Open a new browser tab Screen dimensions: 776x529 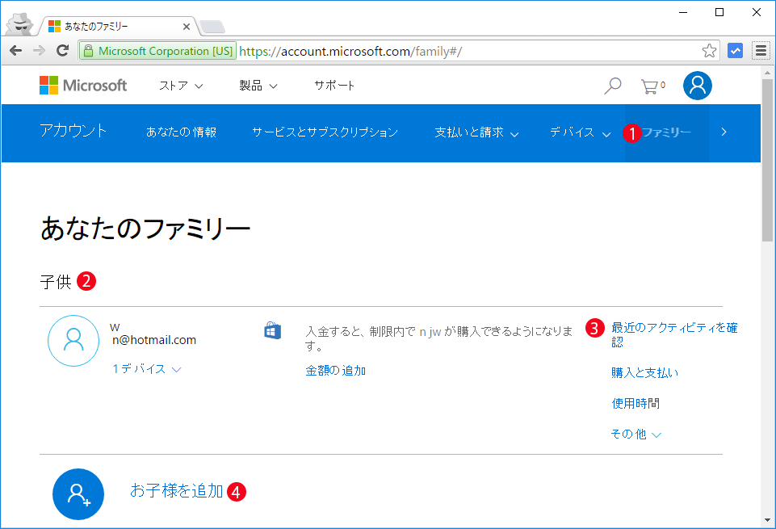213,27
